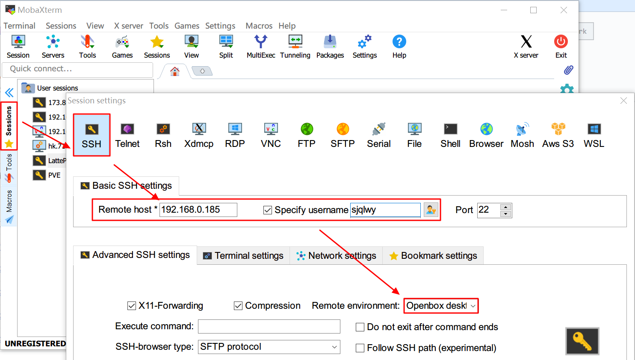Switch to the Terminal settings tab
The width and height of the screenshot is (635, 360).
pyautogui.click(x=243, y=256)
